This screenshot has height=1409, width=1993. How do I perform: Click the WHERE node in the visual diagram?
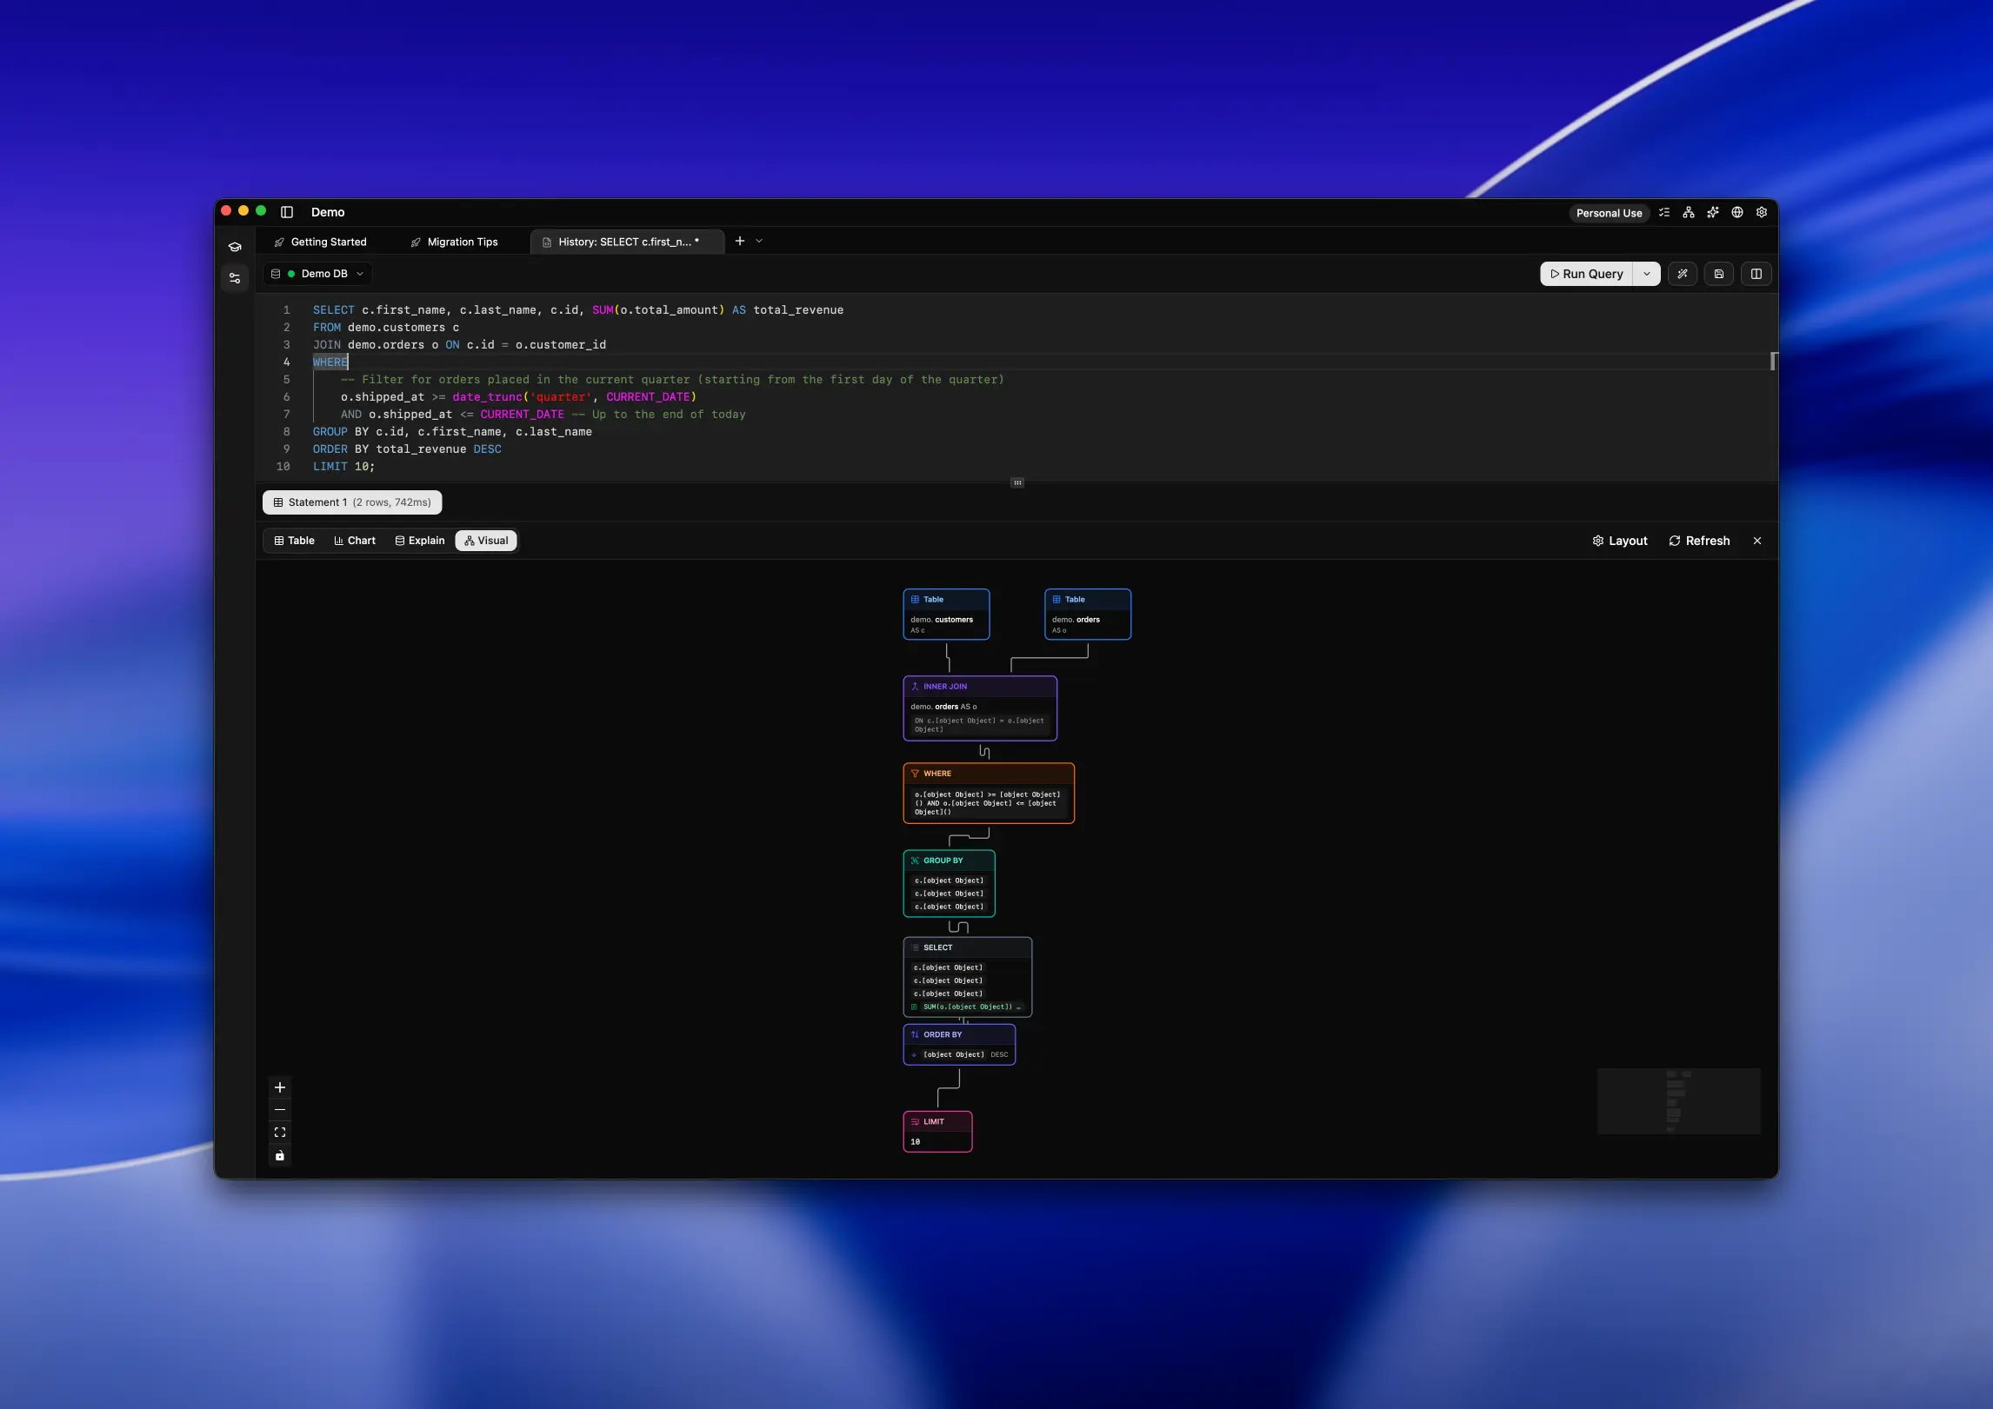click(988, 793)
